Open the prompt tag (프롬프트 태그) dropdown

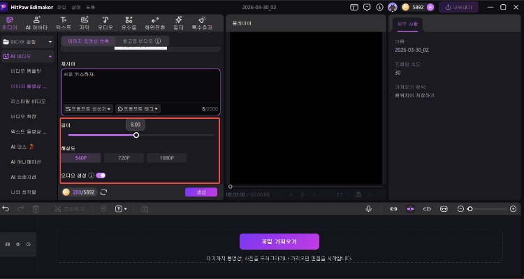138,108
